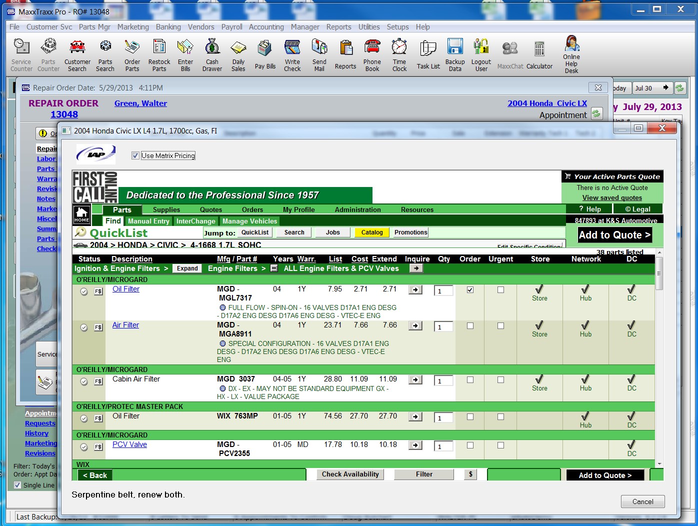Click the Check Availability button
The width and height of the screenshot is (698, 526).
tap(350, 474)
